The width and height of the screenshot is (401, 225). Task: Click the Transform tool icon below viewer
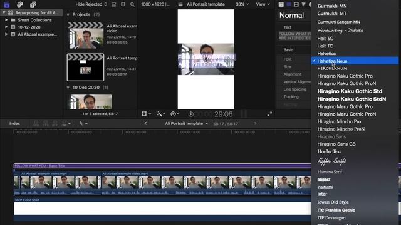pos(144,114)
